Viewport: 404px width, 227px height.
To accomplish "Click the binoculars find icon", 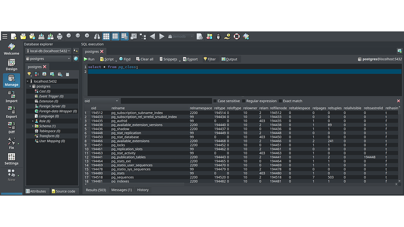I will click(97, 36).
